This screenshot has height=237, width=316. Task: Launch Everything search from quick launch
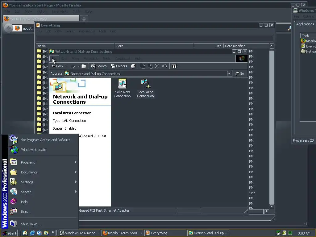click(46, 233)
